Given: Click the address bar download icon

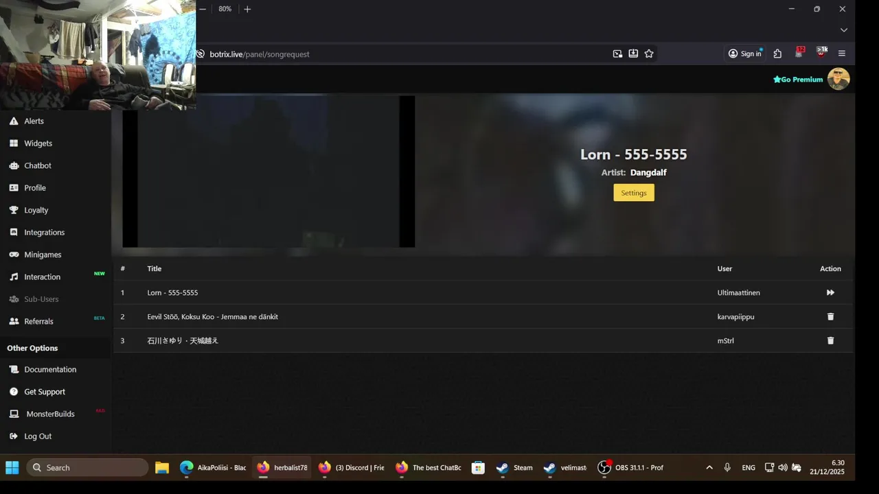Looking at the screenshot, I should click(633, 54).
